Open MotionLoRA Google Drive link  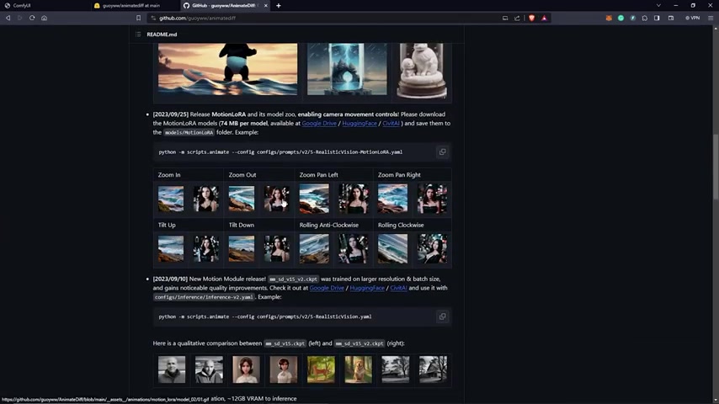pos(319,124)
